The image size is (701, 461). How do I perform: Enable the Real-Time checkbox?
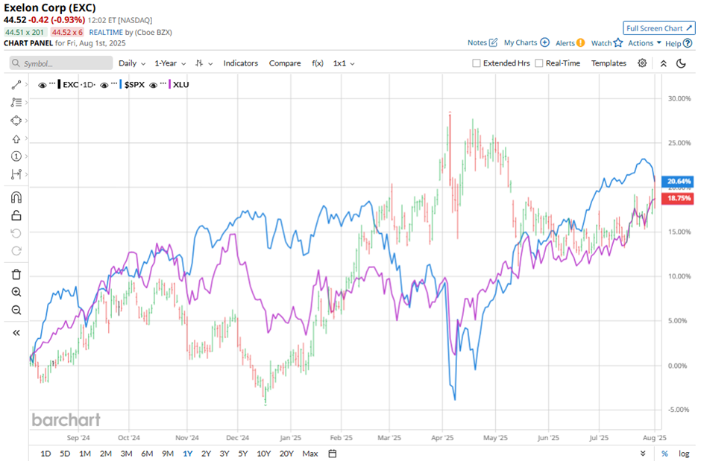(x=538, y=63)
